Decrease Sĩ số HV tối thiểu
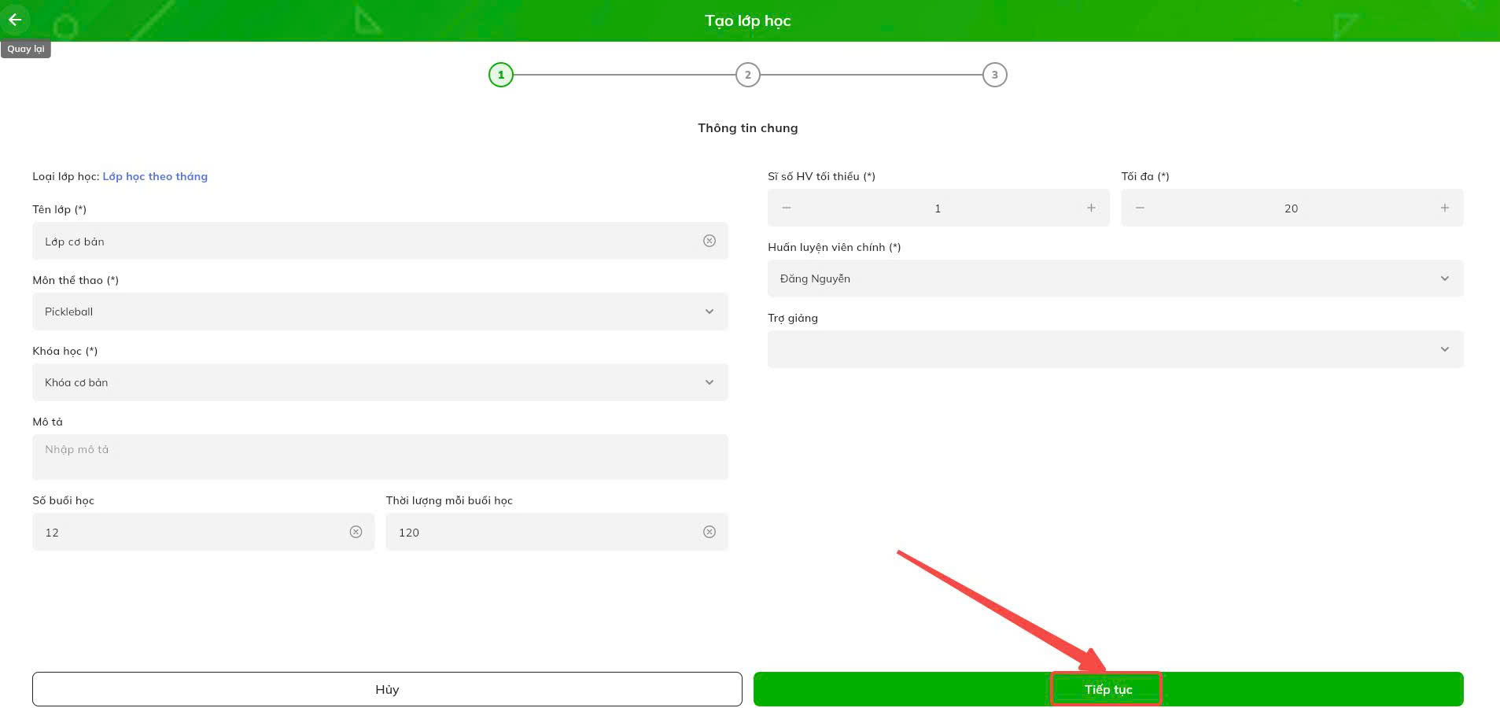 pos(787,208)
